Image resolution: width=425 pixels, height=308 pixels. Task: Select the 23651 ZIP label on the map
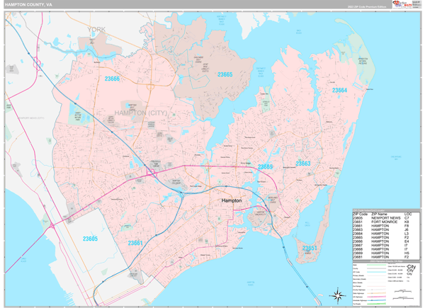click(x=310, y=249)
